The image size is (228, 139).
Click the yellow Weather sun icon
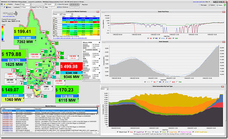tap(7, 5)
